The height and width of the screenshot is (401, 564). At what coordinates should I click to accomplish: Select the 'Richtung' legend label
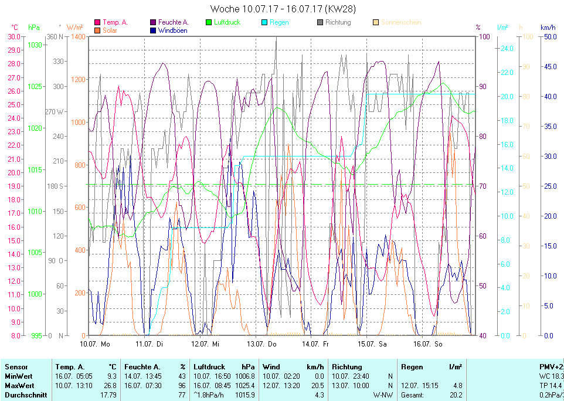[338, 22]
